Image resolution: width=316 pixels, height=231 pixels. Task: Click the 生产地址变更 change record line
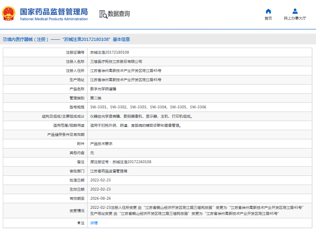click(x=185, y=214)
